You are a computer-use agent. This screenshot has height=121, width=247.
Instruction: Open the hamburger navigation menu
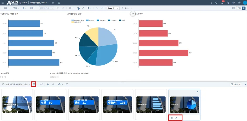point(2,3)
